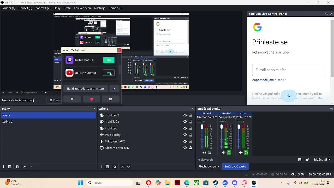334x188 pixels.
Task: Add a new source with the plus icon in Zdroje
Action: point(101,167)
